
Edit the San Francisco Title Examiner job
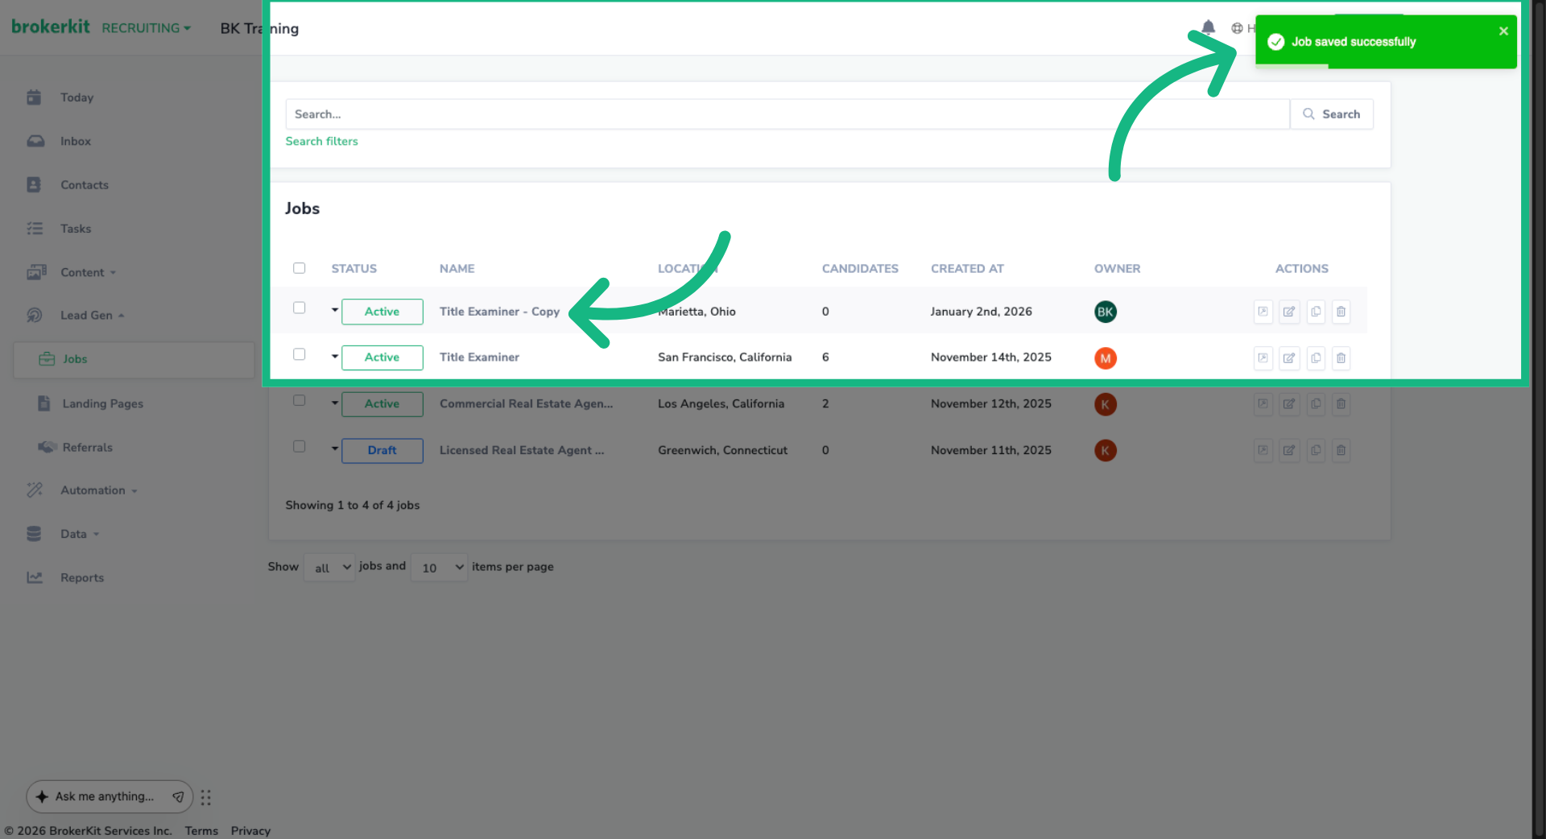point(1289,358)
